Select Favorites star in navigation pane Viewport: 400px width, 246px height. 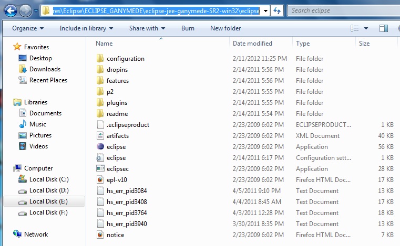coord(17,47)
